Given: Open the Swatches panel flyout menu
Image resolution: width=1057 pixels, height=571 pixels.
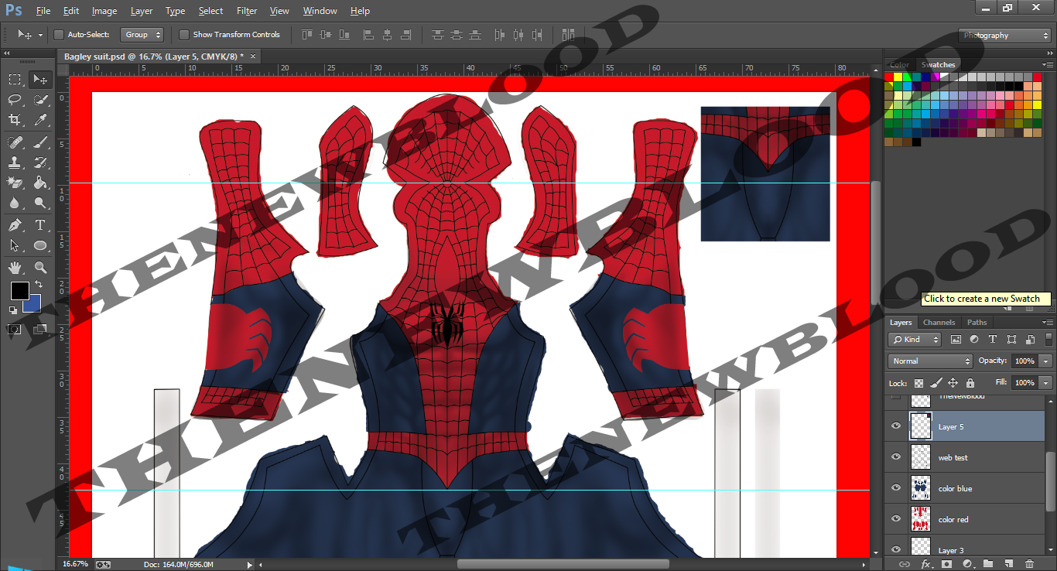Looking at the screenshot, I should (1048, 65).
